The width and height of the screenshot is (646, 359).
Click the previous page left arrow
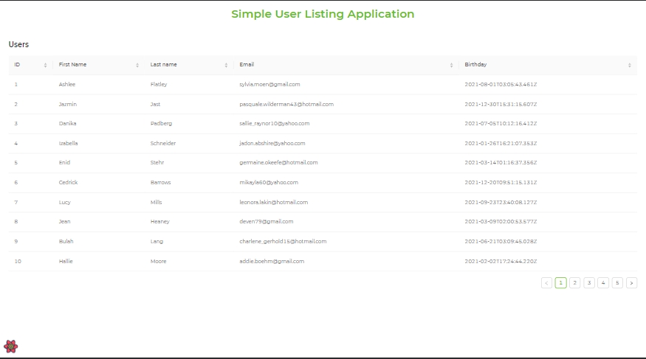pos(546,282)
